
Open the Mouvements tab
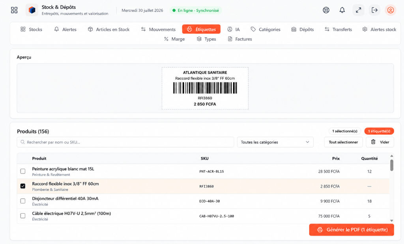(x=158, y=29)
